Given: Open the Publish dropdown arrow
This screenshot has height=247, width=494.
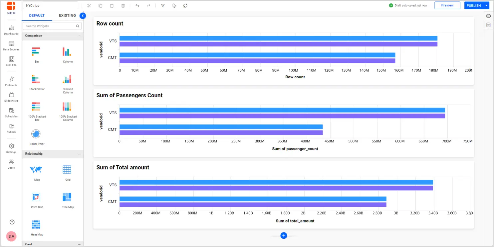Looking at the screenshot, I should 486,6.
